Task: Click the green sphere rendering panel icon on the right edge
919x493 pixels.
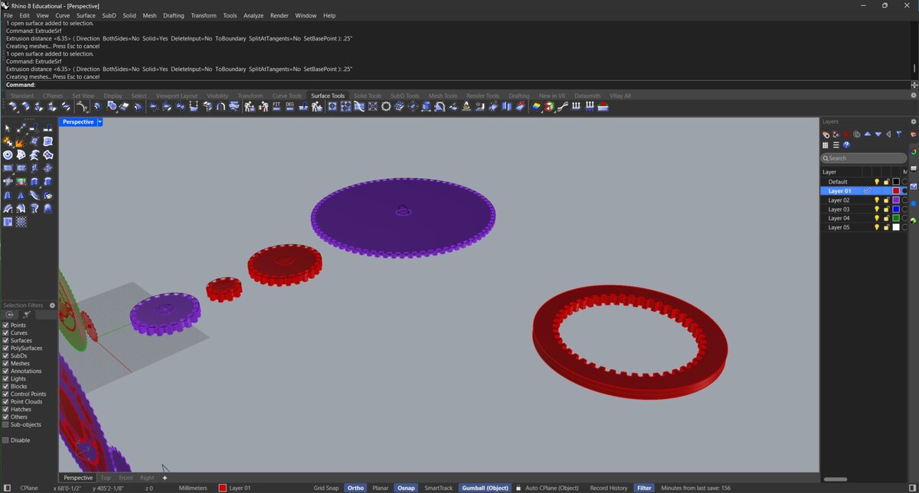Action: [914, 220]
